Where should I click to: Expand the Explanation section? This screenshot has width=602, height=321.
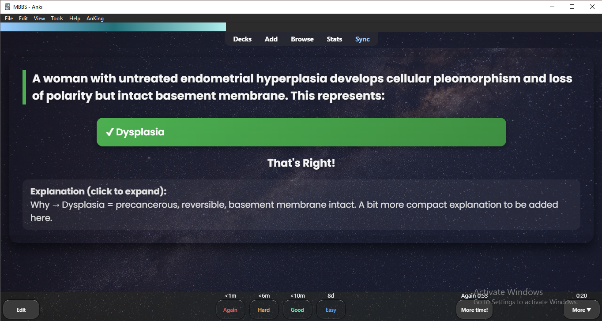coord(98,191)
